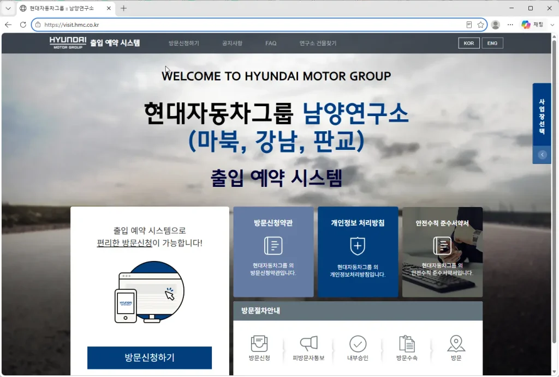Click the 방문수속 clipboard icon
This screenshot has height=377, width=559.
pyautogui.click(x=407, y=343)
